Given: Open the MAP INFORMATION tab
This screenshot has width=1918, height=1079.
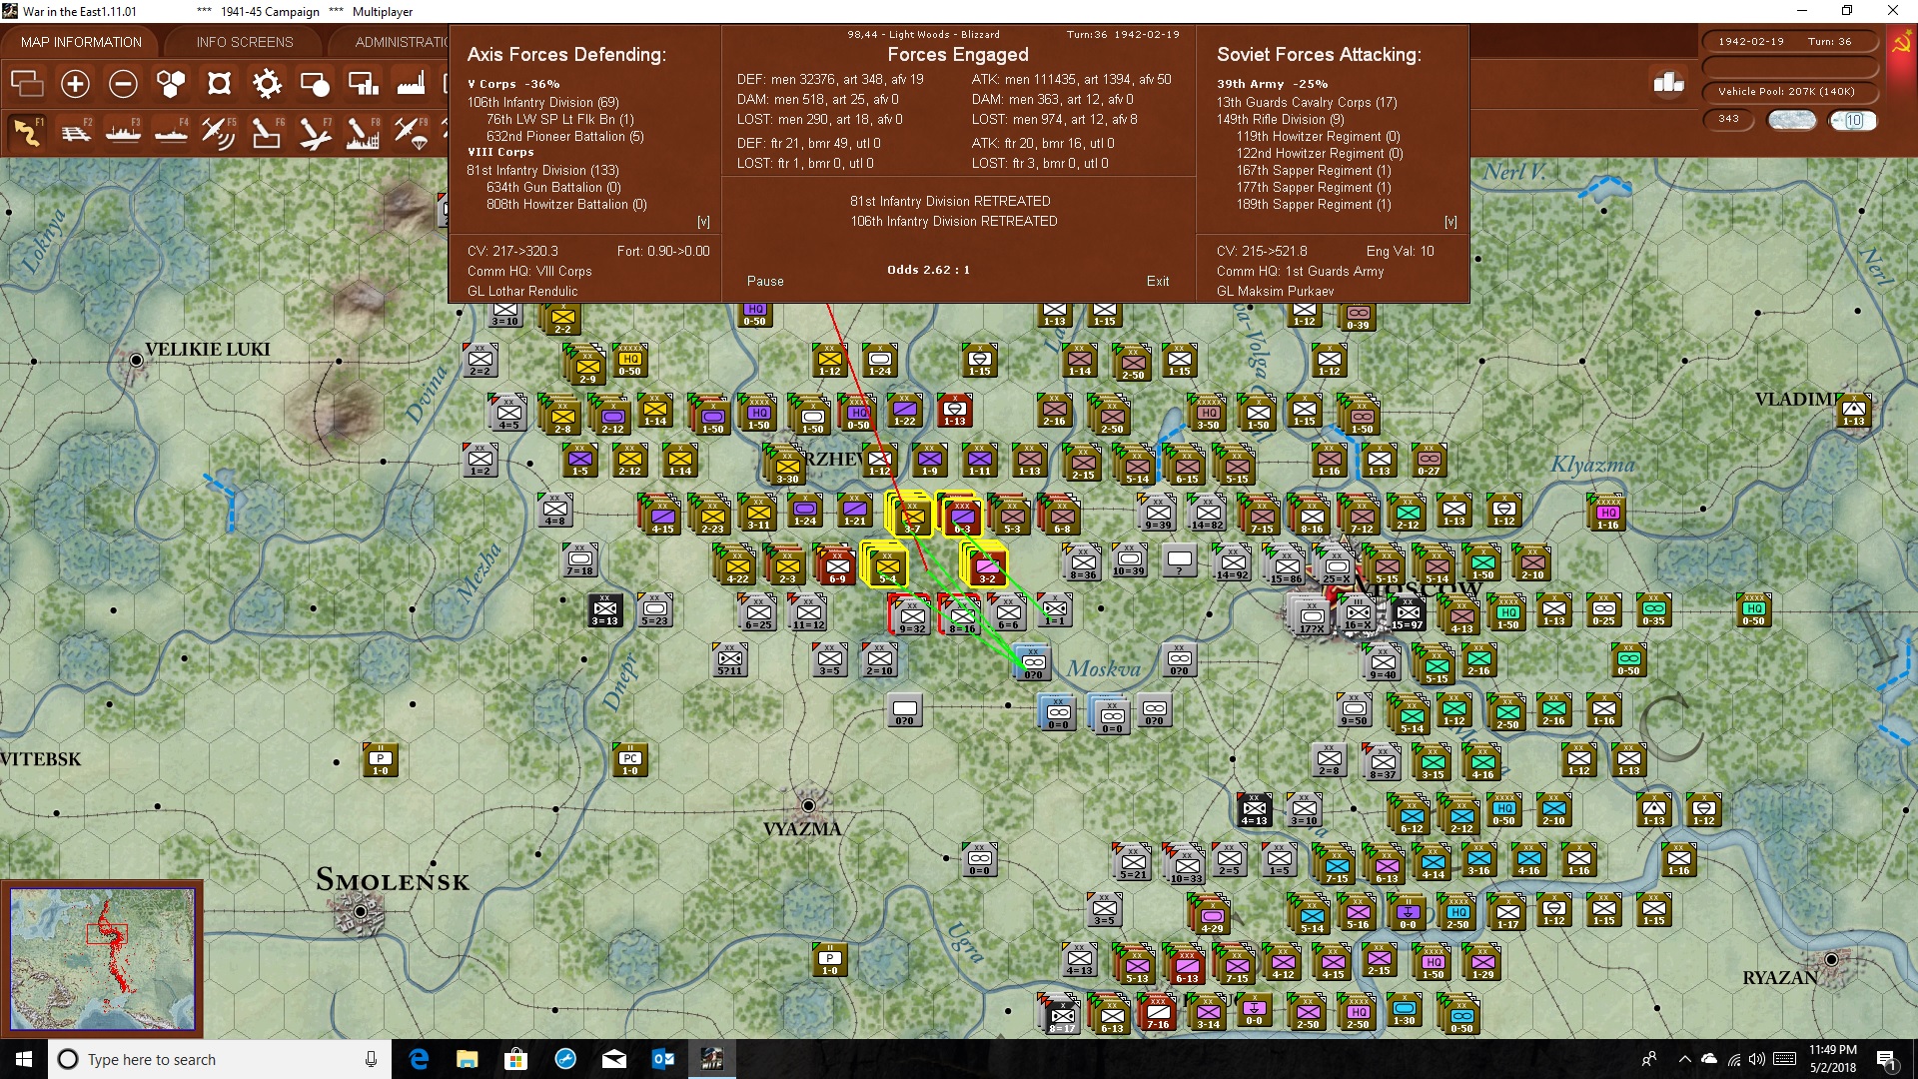Looking at the screenshot, I should coord(81,42).
